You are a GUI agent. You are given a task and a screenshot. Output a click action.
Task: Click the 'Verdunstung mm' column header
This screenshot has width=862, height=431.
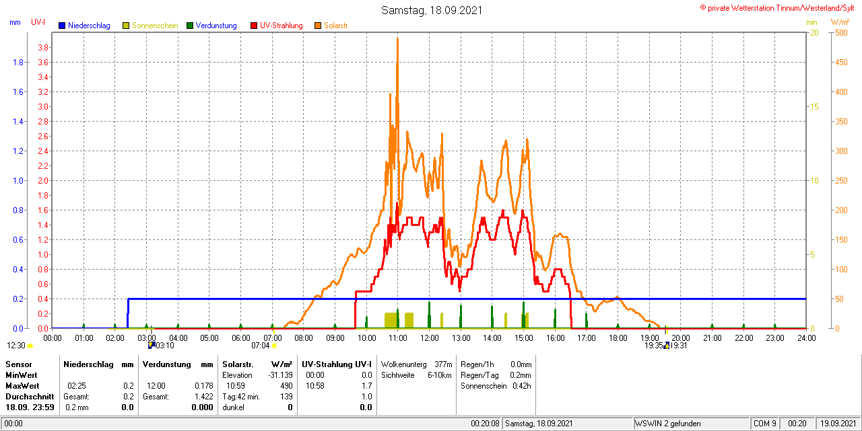point(178,364)
